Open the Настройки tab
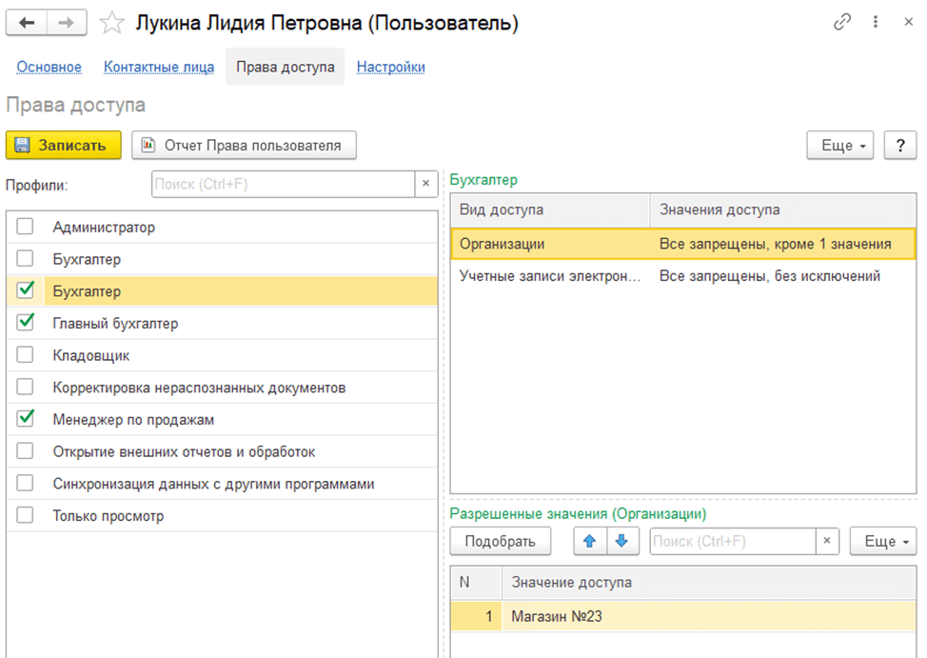The width and height of the screenshot is (927, 658). (390, 67)
